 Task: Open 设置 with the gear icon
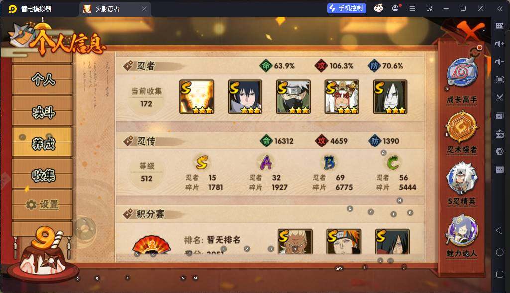coord(43,204)
